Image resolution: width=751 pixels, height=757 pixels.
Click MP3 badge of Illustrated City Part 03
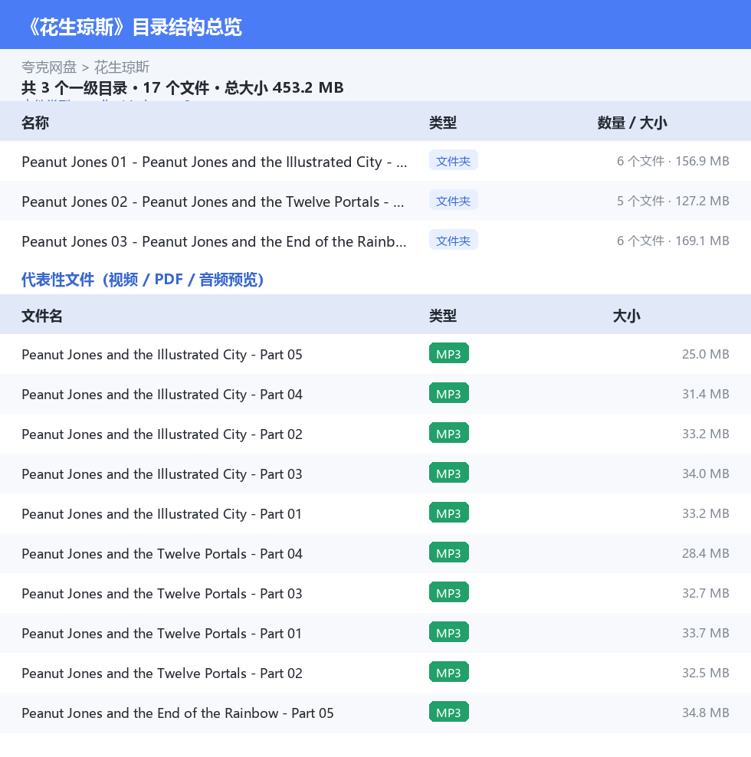448,474
